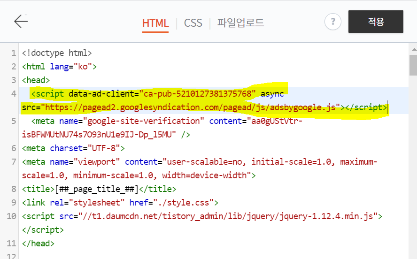
Task: Click the scrollbar up arrow
Action: pyautogui.click(x=414, y=49)
